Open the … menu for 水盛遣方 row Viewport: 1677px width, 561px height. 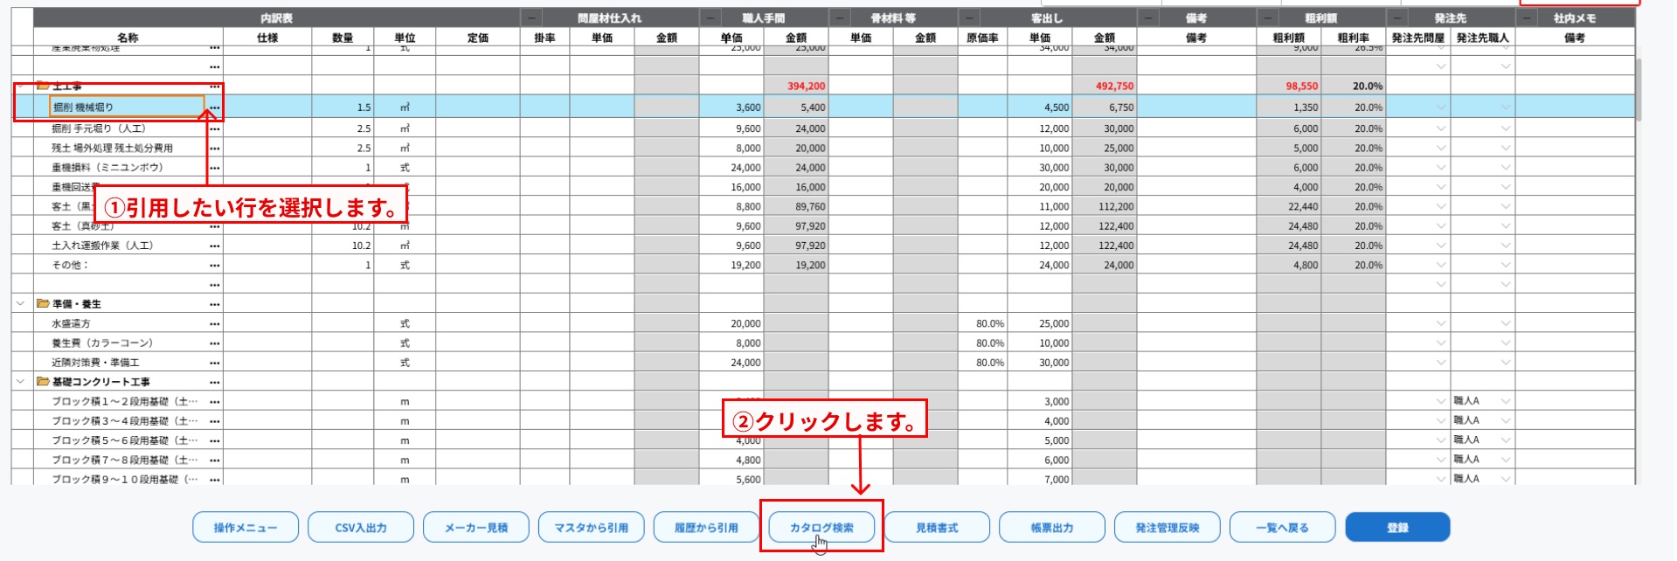[215, 324]
